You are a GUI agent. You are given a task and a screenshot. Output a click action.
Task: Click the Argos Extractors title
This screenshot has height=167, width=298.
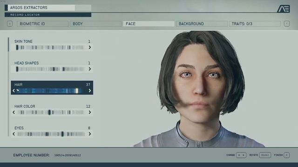pos(29,7)
